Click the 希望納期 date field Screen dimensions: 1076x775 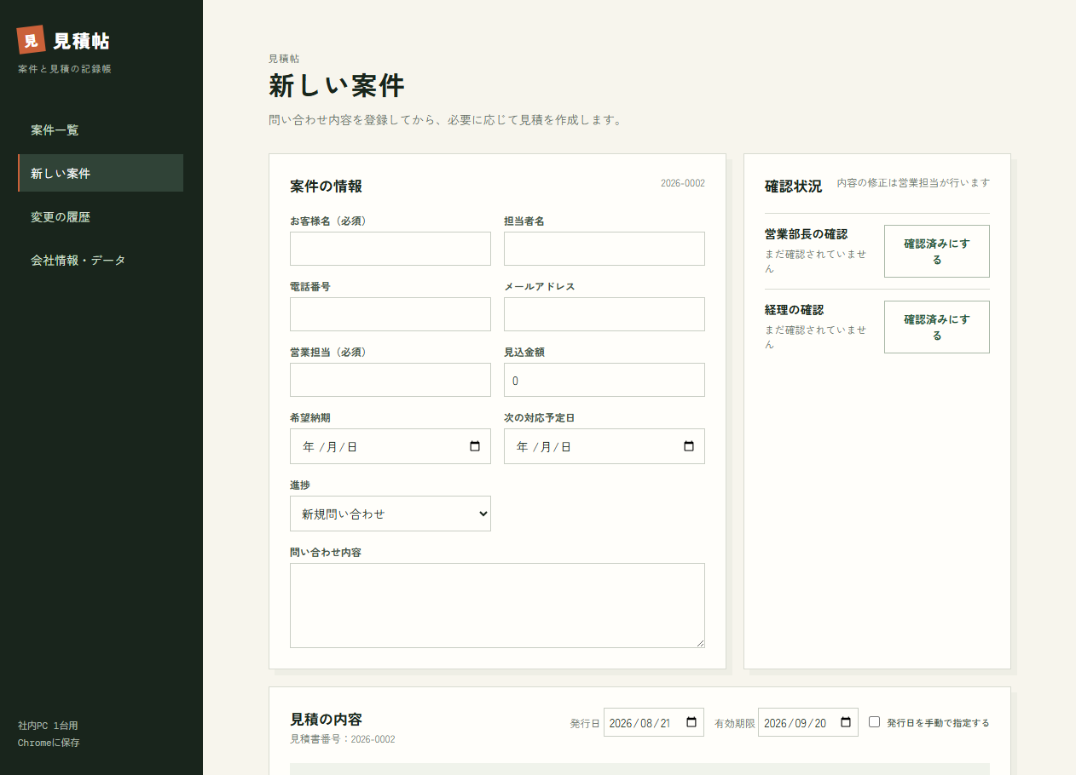click(390, 446)
